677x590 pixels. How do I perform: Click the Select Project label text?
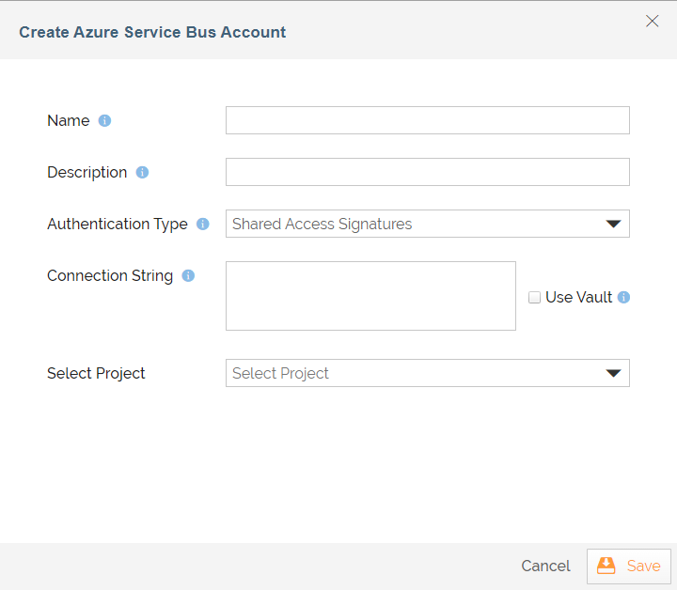coord(96,374)
